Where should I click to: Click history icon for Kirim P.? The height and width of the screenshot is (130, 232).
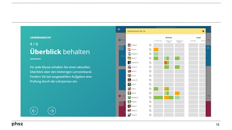150,71
